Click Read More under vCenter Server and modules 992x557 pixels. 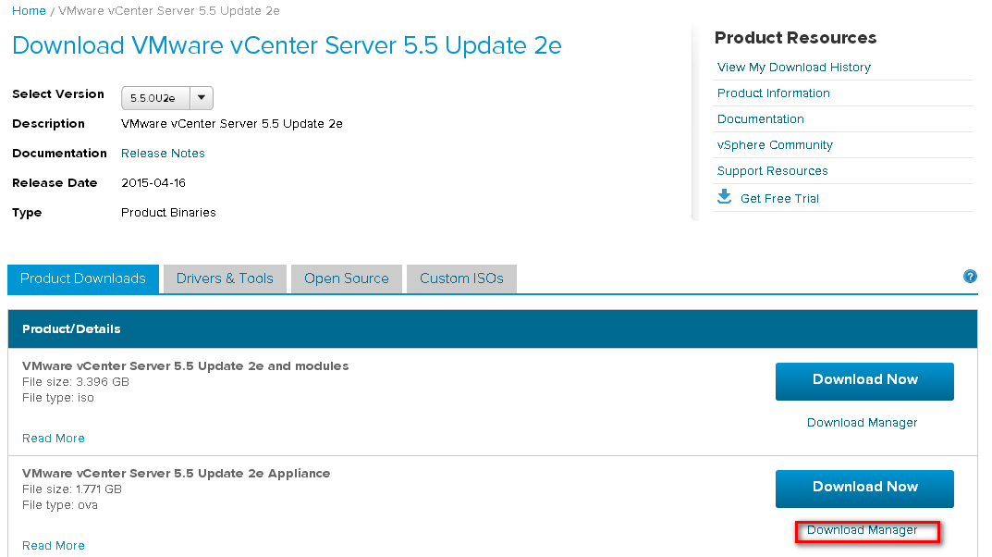coord(53,438)
